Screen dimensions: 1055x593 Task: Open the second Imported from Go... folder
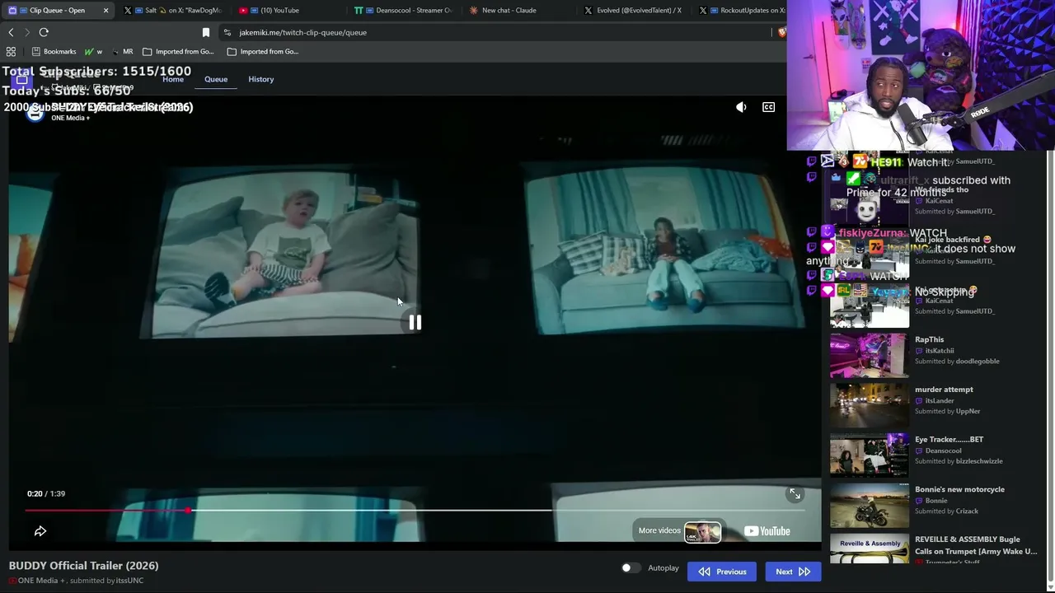[263, 51]
